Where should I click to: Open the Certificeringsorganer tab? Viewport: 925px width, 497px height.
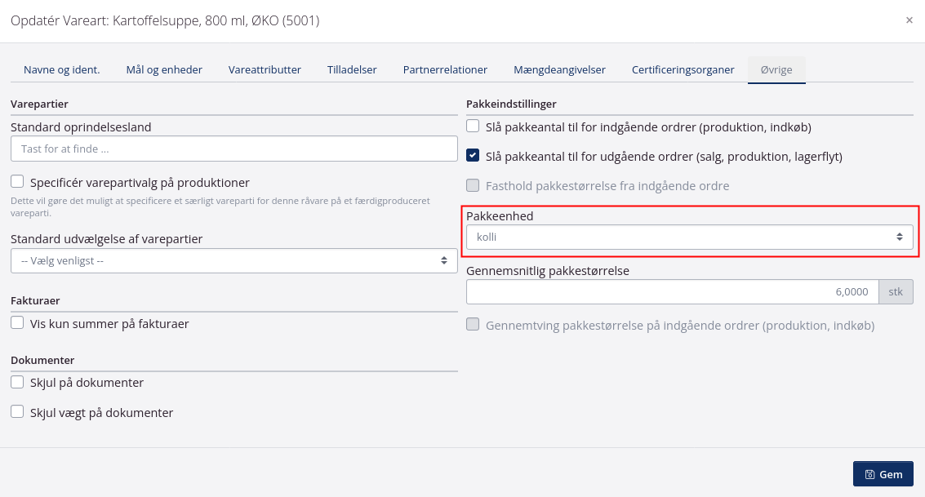point(683,69)
